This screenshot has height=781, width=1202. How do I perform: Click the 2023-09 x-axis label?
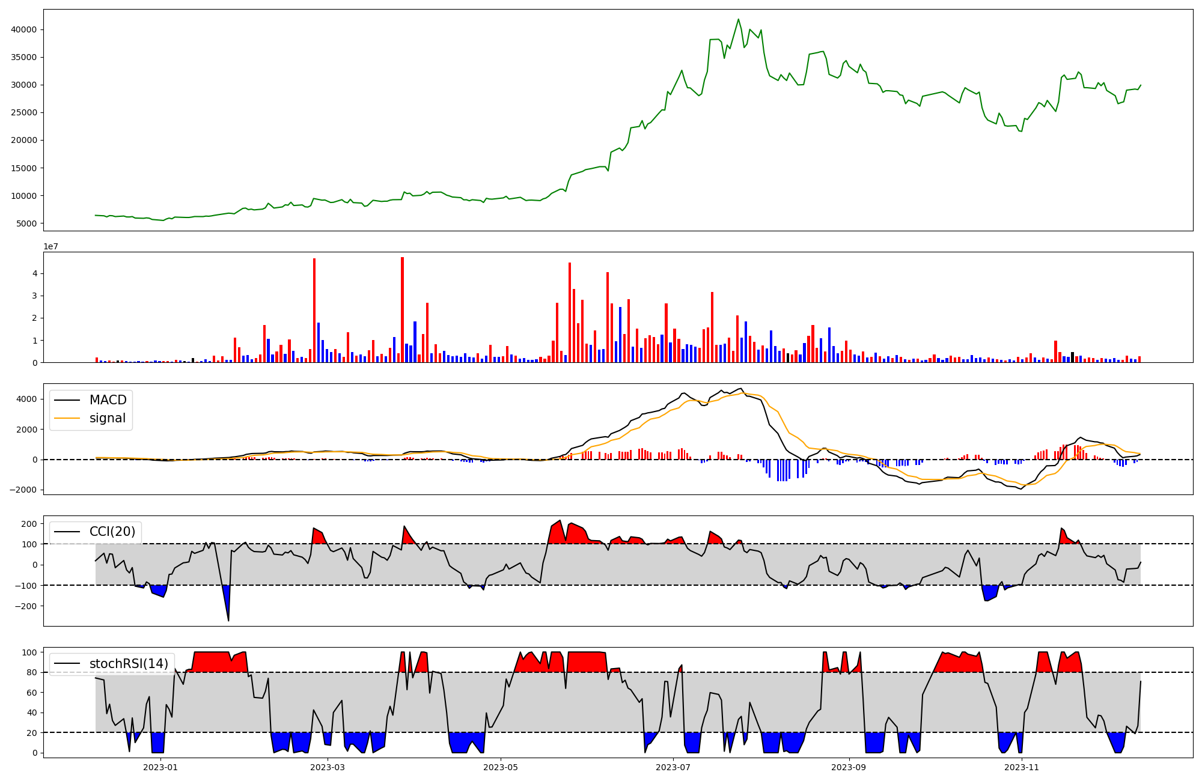point(849,767)
